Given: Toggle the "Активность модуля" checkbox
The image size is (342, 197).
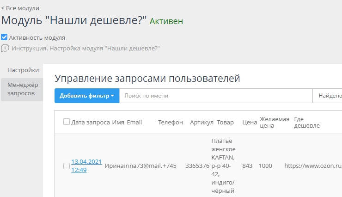Looking at the screenshot, I should 4,37.
